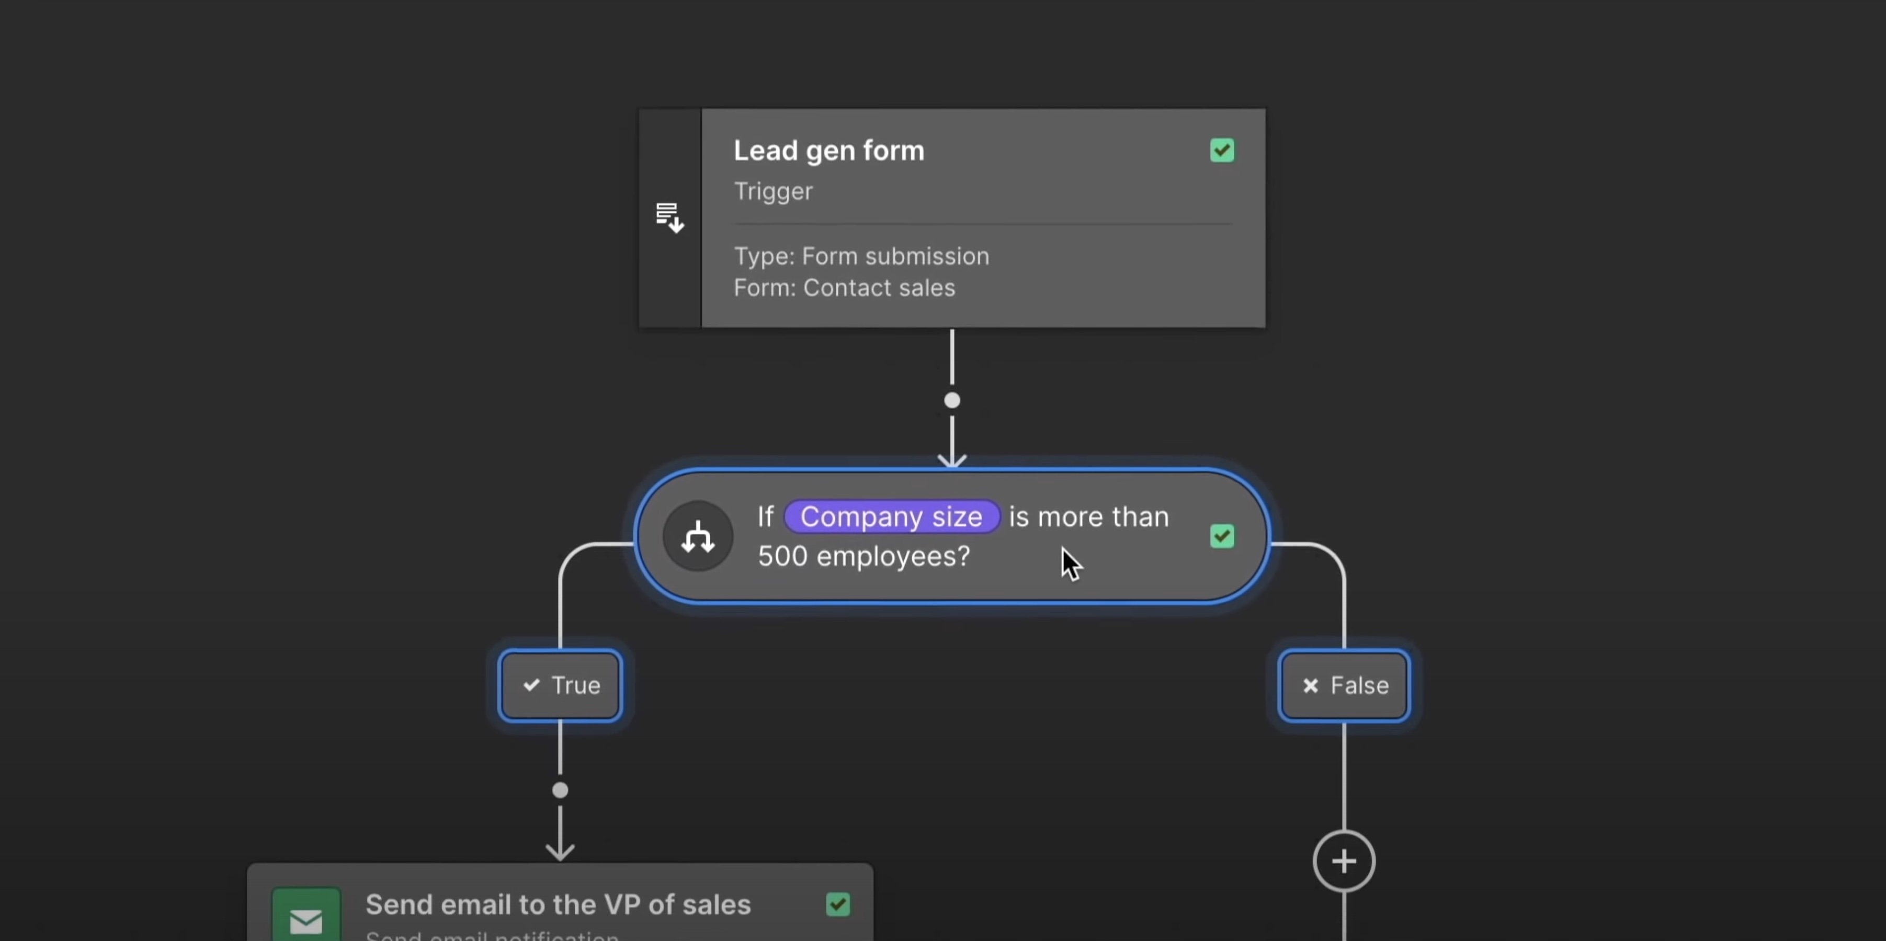
Task: Open the If Company size condition node
Action: point(952,536)
